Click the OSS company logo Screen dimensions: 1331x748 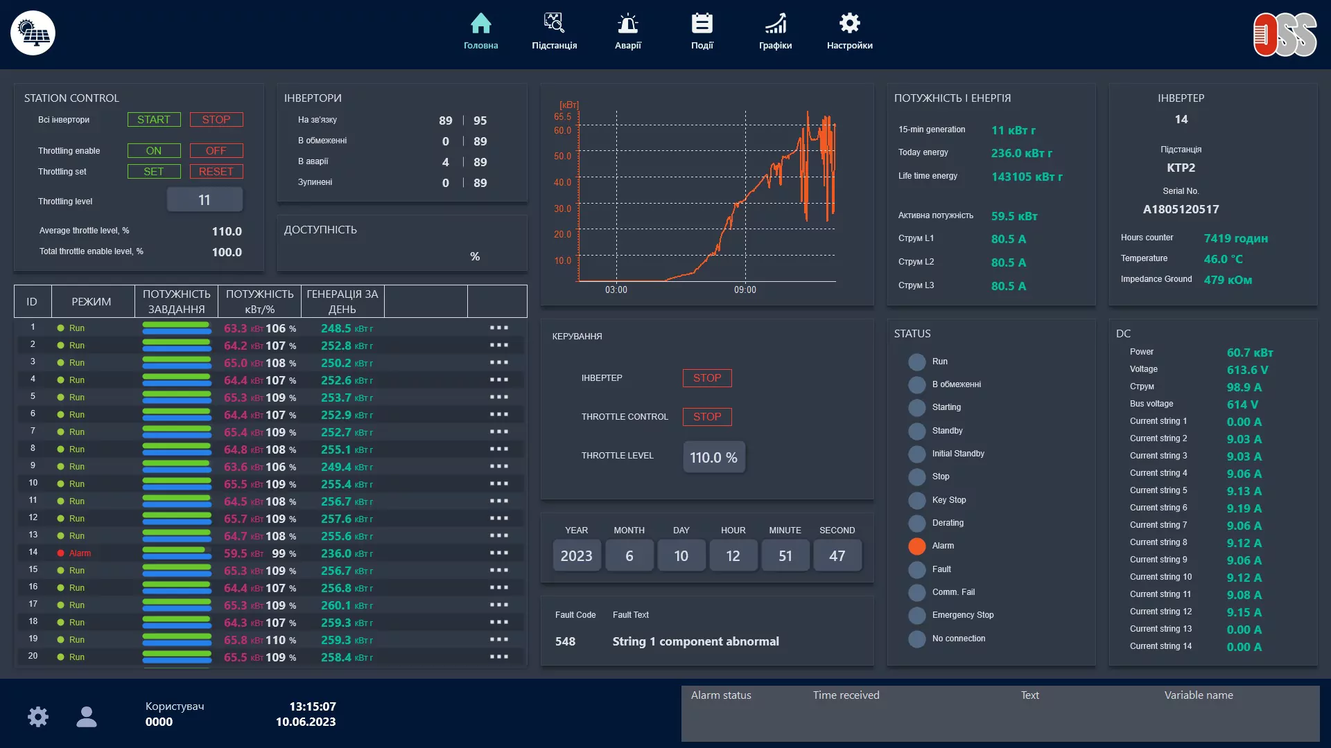tap(1285, 34)
